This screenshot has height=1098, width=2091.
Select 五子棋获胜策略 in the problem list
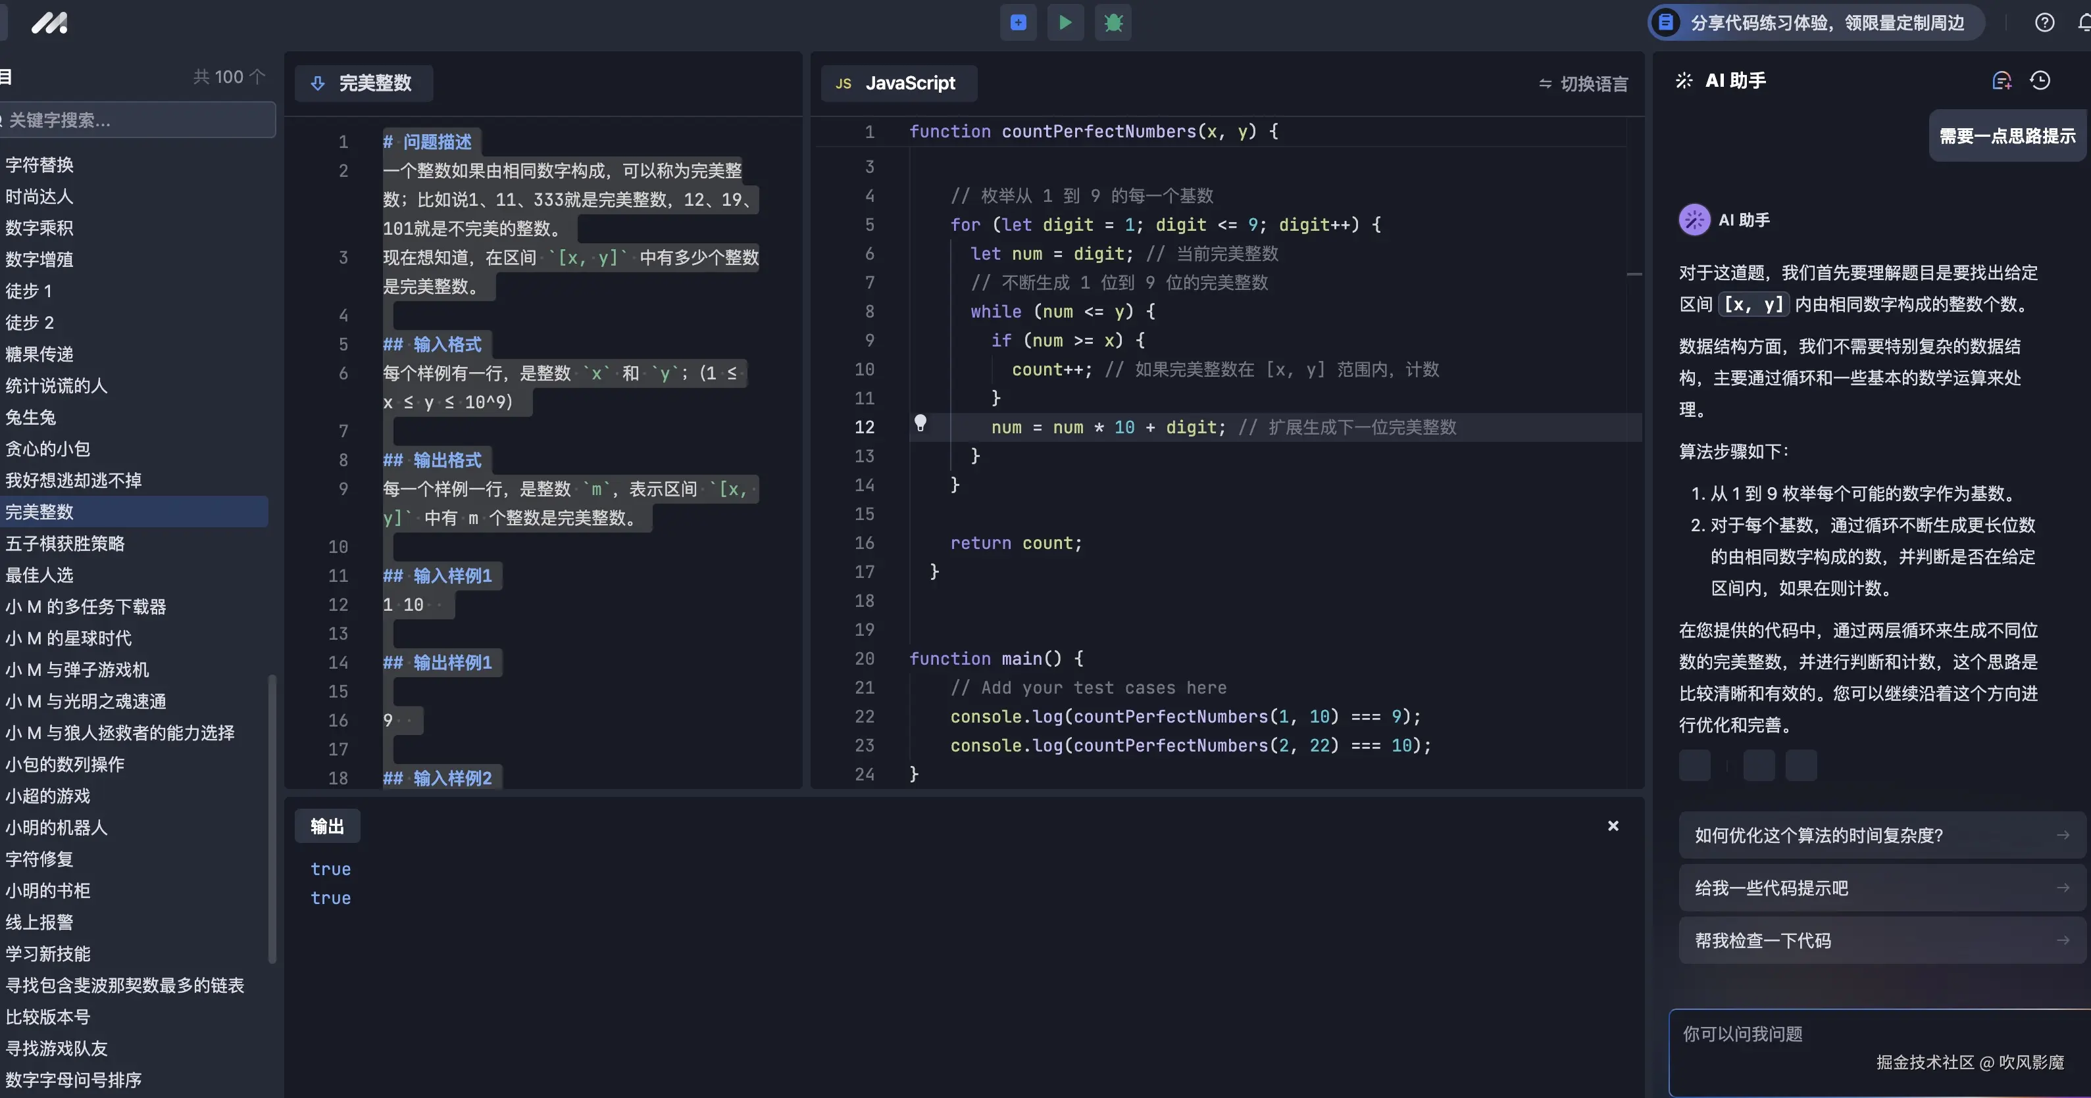[66, 543]
